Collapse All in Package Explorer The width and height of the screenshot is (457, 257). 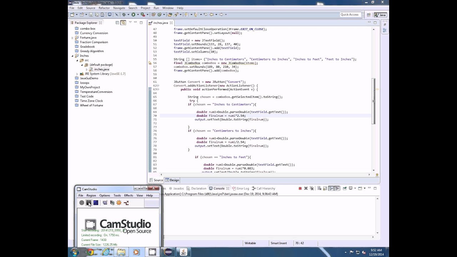(117, 23)
